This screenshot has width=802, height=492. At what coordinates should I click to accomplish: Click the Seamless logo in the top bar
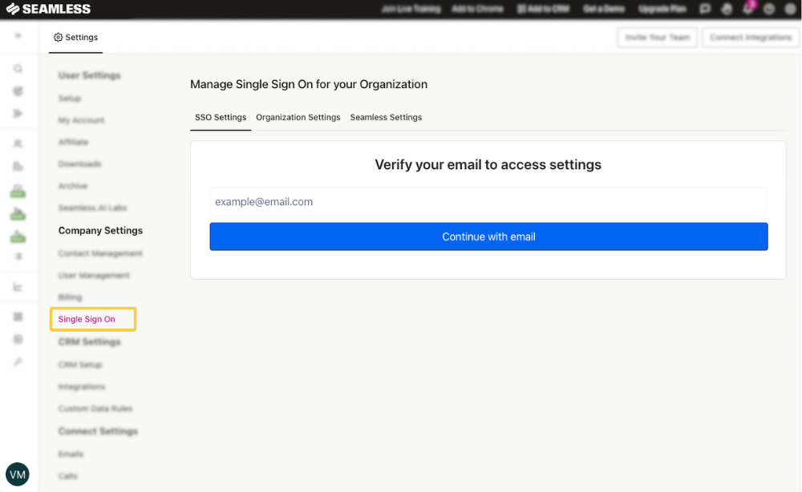point(48,9)
